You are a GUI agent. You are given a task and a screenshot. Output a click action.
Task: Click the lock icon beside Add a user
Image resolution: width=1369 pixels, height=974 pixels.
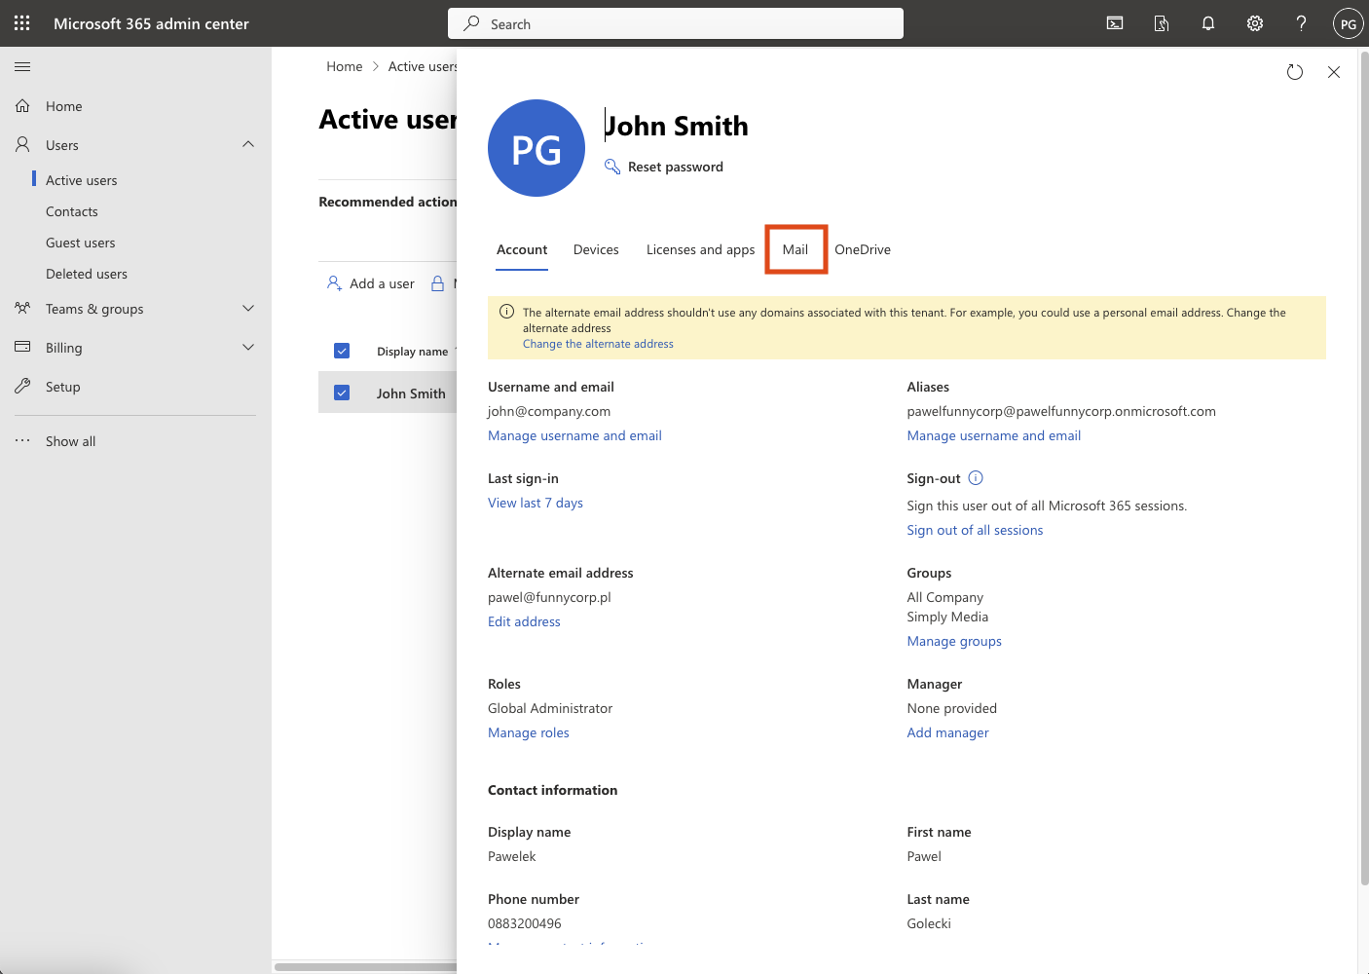[438, 283]
